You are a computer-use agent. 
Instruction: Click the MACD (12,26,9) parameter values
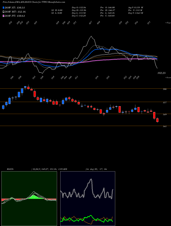[47, 169]
